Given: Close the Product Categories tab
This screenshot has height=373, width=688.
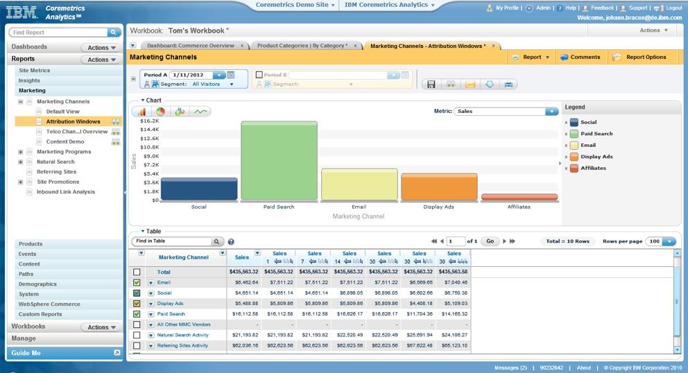Looking at the screenshot, I should pos(355,46).
